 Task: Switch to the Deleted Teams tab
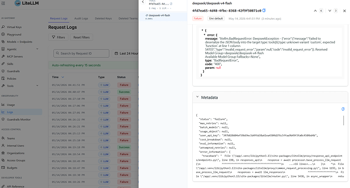coord(128,19)
